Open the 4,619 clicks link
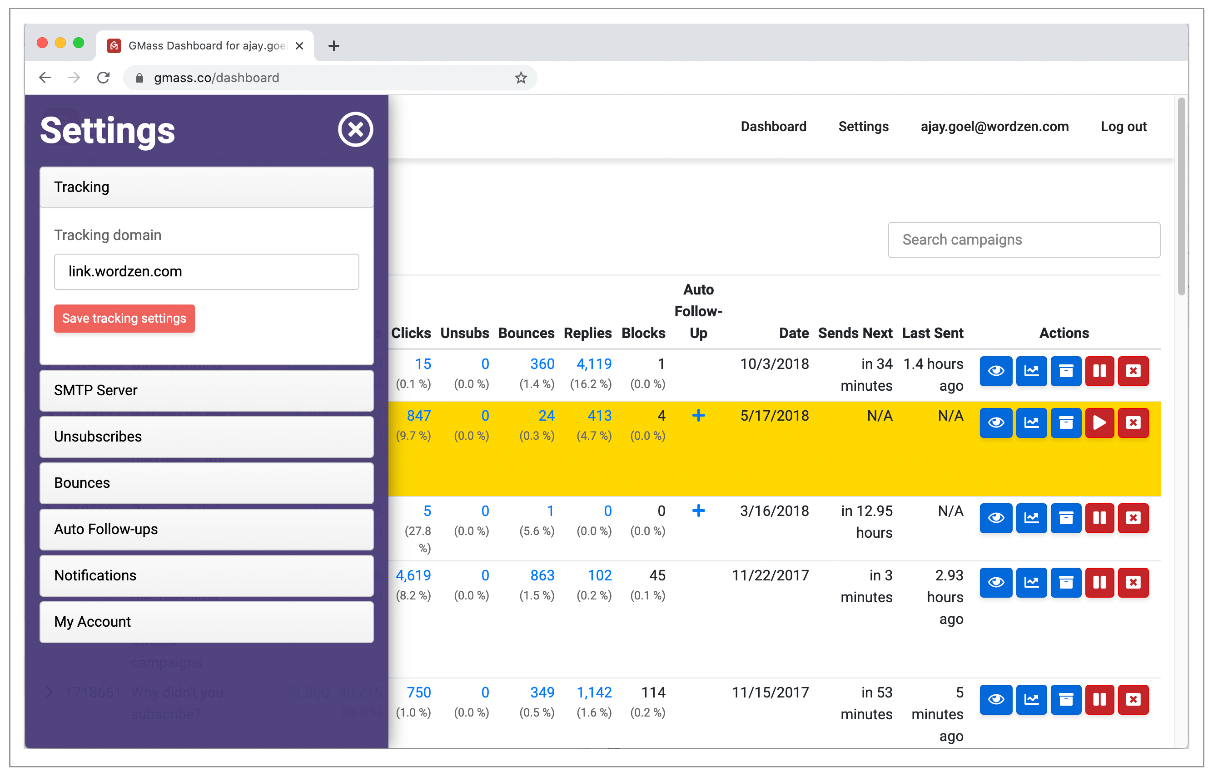The height and width of the screenshot is (776, 1213). click(413, 575)
